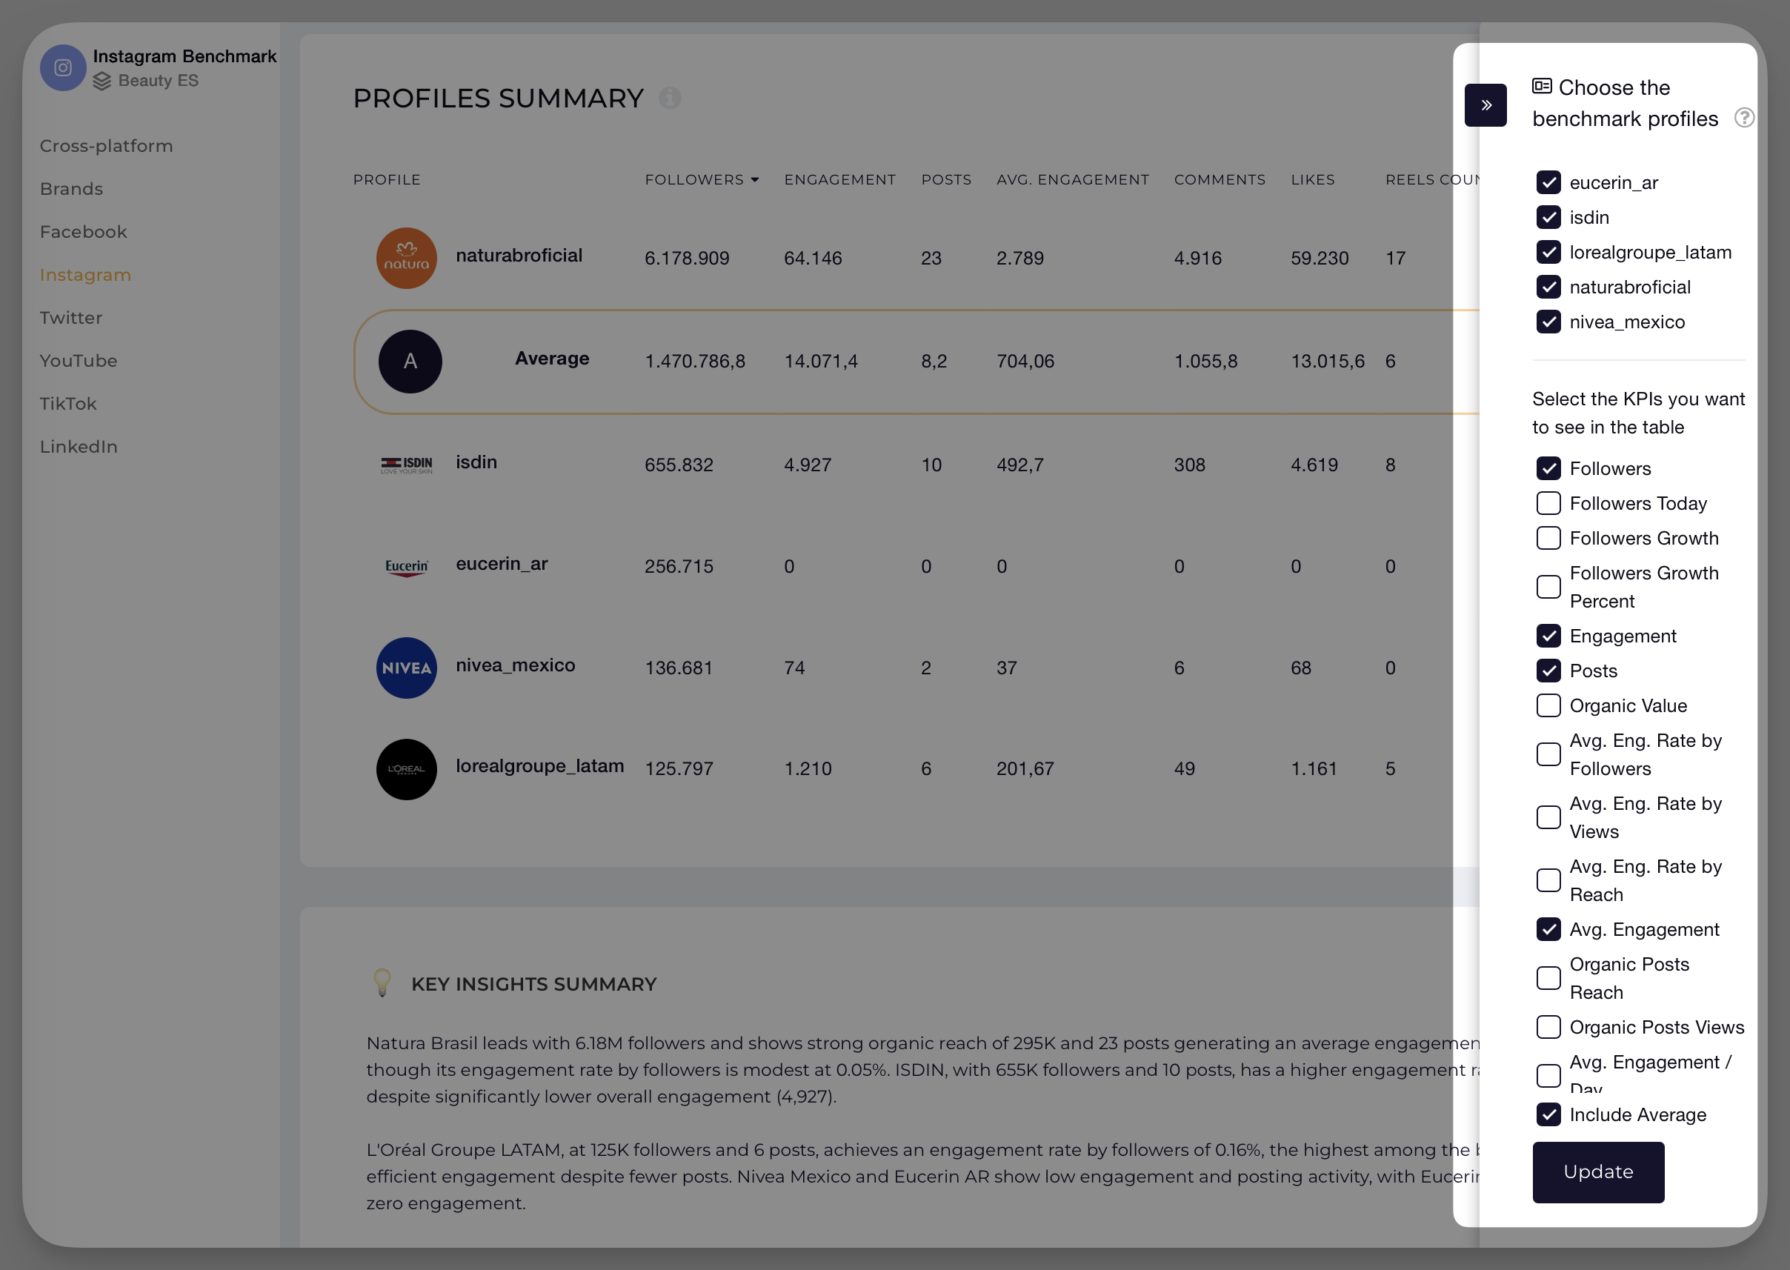Screen dimensions: 1790x1270
Task: Click the help question mark near benchmark profiles
Action: [1744, 118]
